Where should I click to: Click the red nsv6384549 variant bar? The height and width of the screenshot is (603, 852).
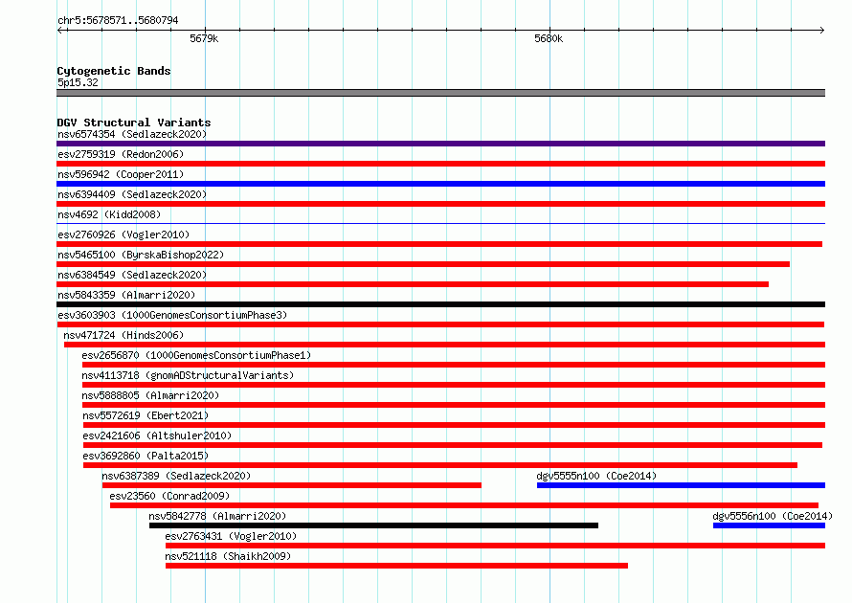[x=413, y=284]
